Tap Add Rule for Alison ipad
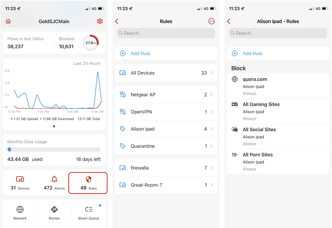Screen dimensions: 332x228 coord(278,53)
